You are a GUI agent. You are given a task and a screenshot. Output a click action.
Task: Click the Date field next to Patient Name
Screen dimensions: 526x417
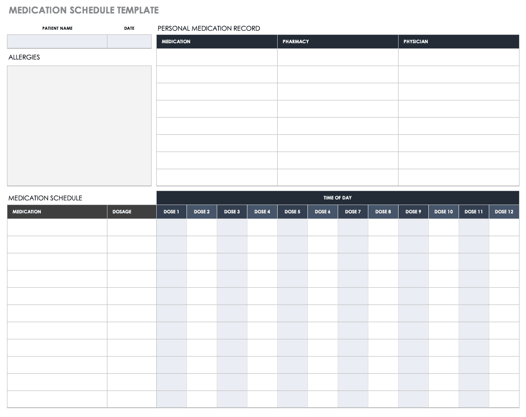point(129,41)
